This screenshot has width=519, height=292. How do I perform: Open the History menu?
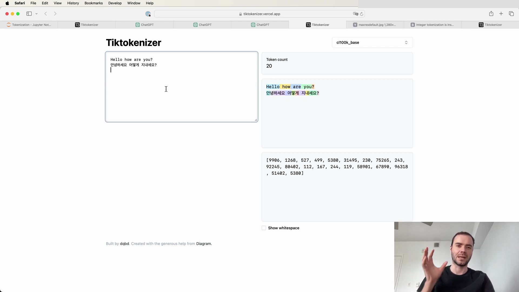tap(73, 3)
